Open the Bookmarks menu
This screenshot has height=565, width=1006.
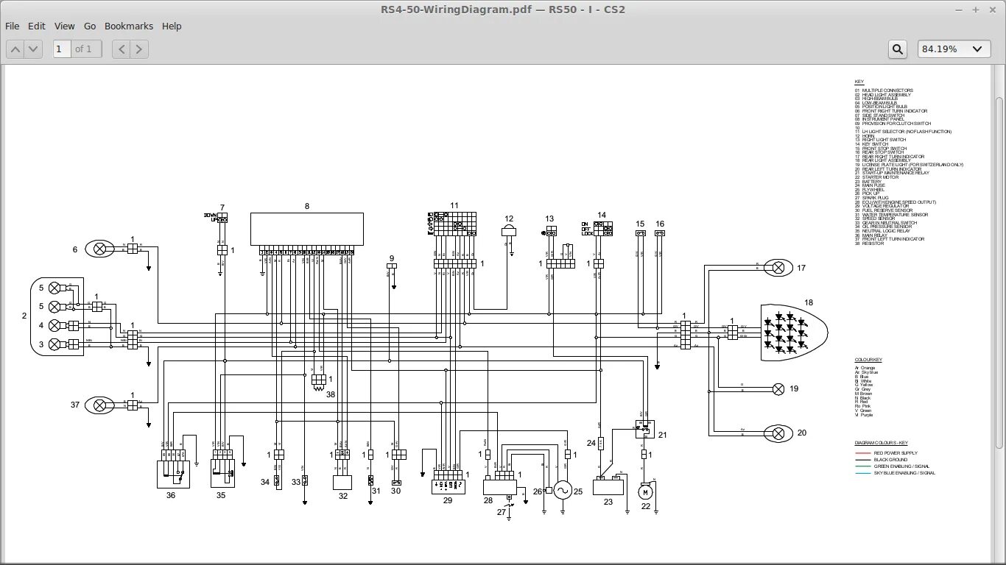[x=129, y=26]
